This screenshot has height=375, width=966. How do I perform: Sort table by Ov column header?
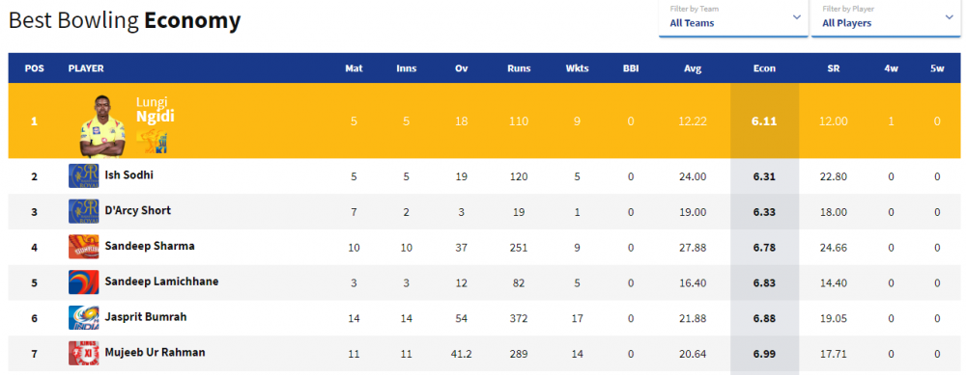462,68
